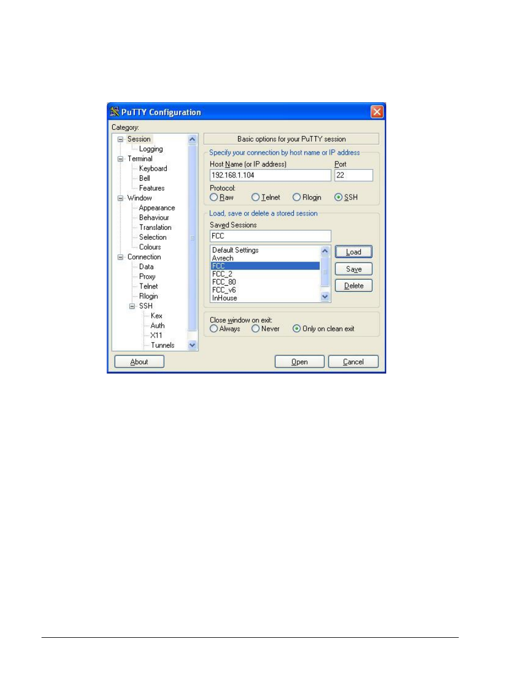The height and width of the screenshot is (682, 527).
Task: Select the Avrech saved session
Action: pos(265,258)
